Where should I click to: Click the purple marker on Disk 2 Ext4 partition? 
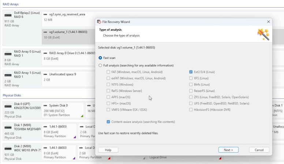(x=74, y=158)
